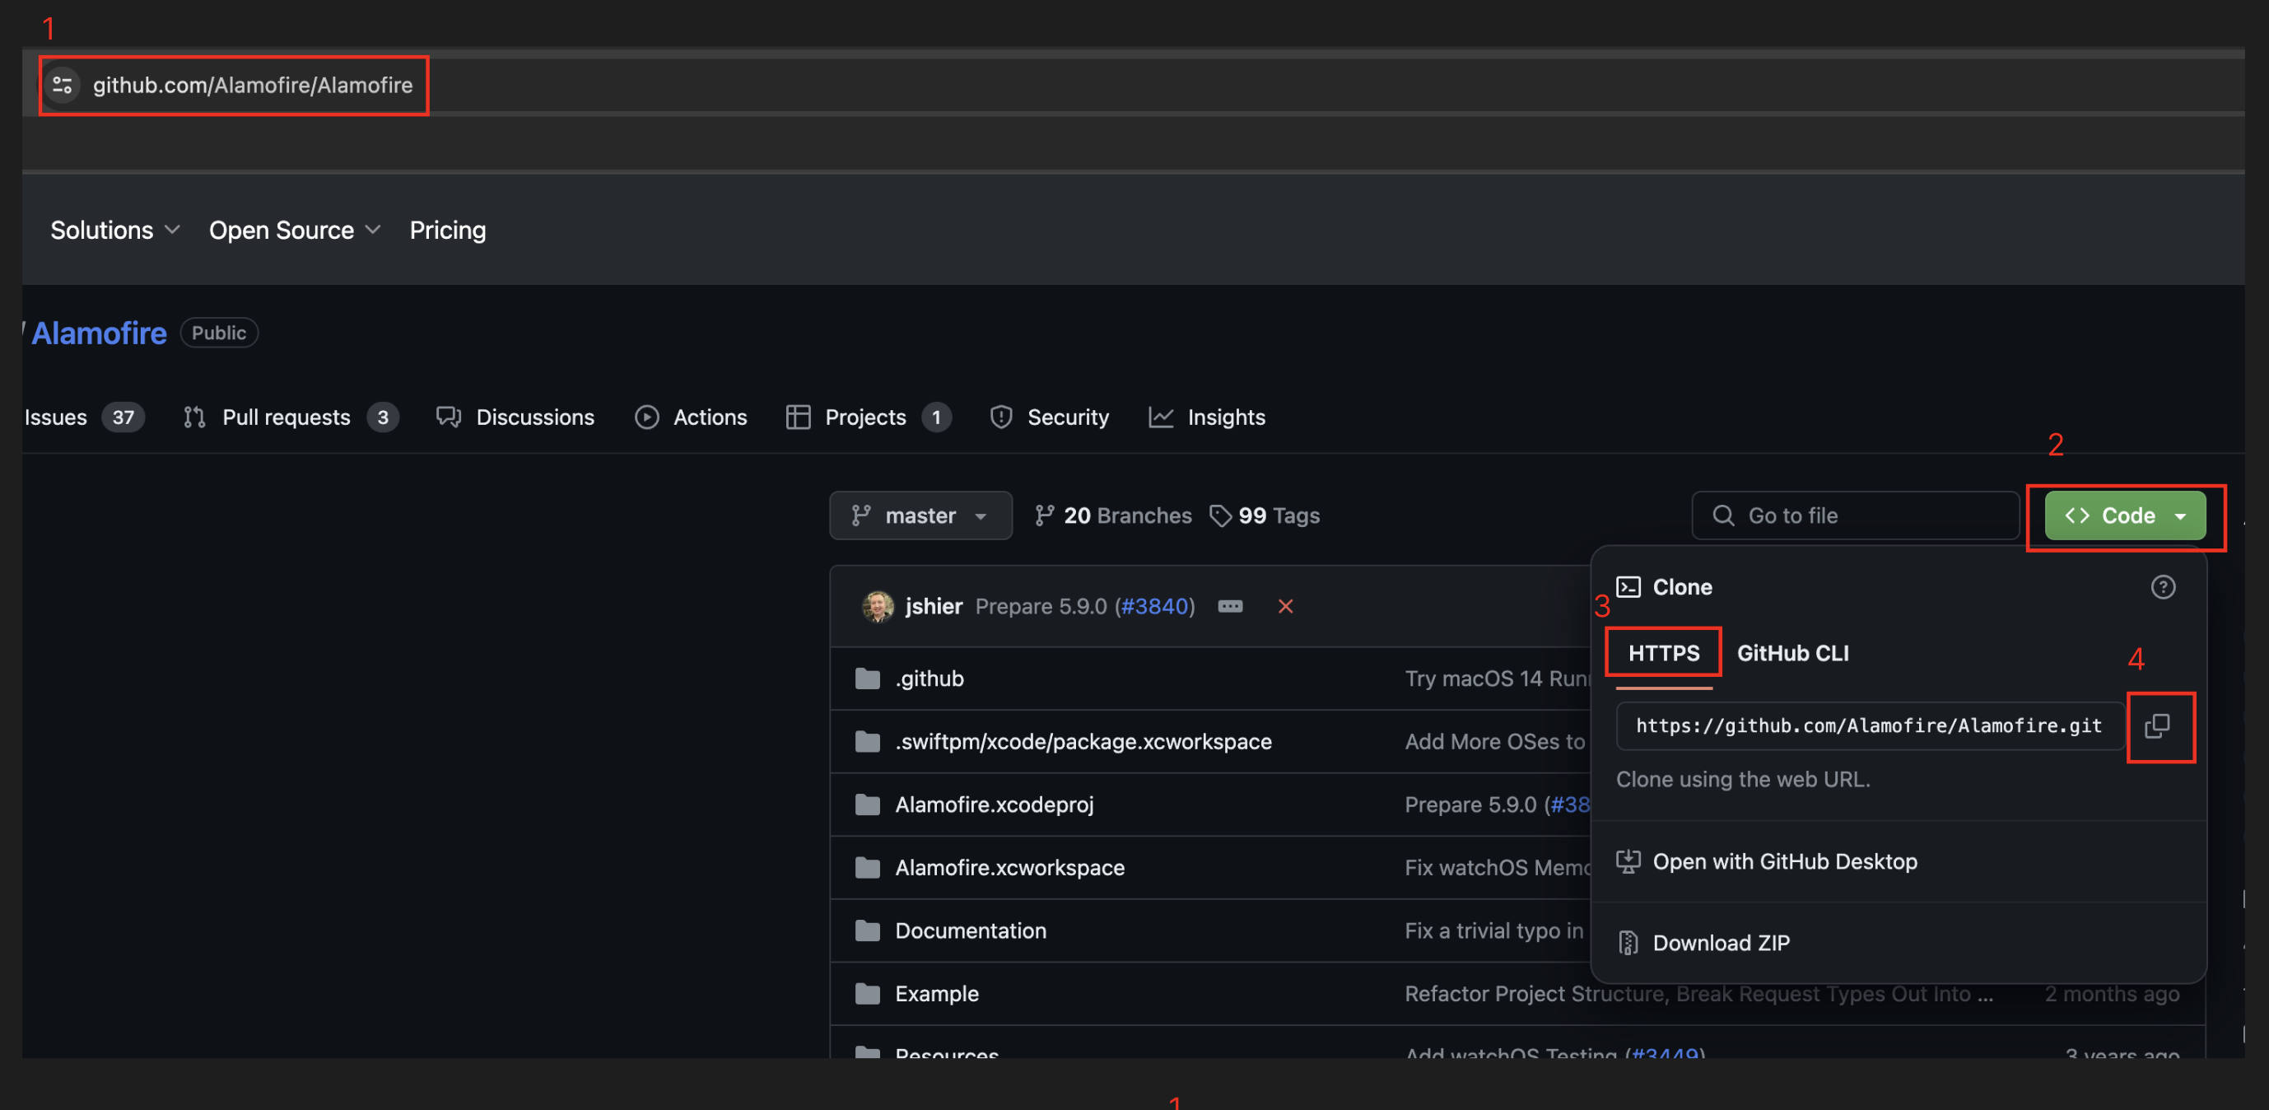This screenshot has width=2269, height=1110.
Task: Open the .github folder
Action: pyautogui.click(x=929, y=679)
